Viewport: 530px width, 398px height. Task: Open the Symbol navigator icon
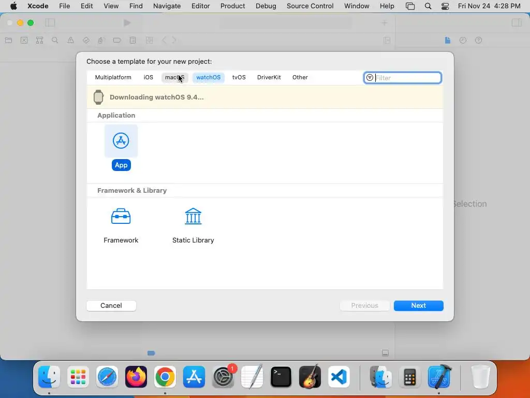pos(39,40)
